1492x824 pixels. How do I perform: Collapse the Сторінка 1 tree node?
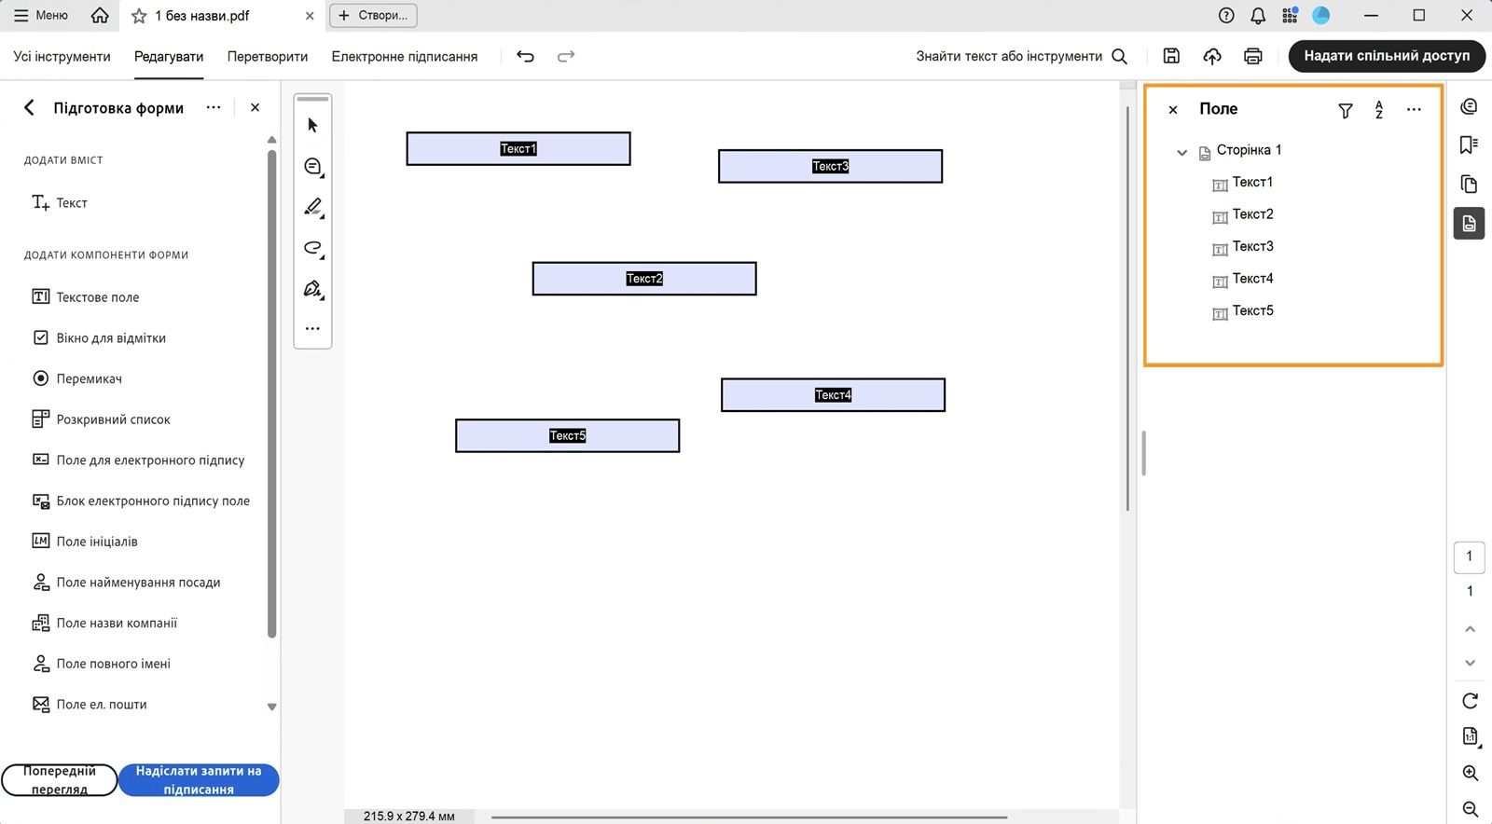click(x=1181, y=152)
